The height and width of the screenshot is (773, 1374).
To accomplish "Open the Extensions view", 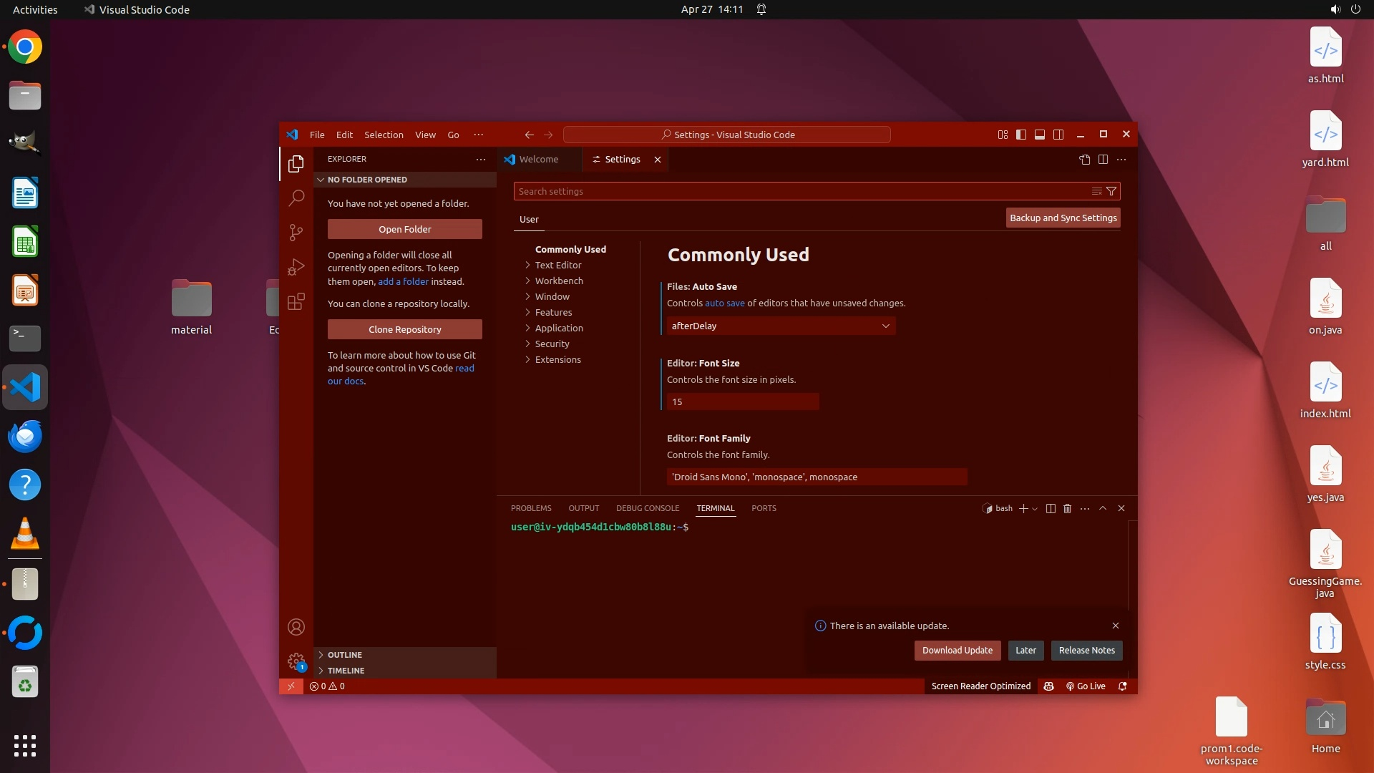I will (296, 301).
